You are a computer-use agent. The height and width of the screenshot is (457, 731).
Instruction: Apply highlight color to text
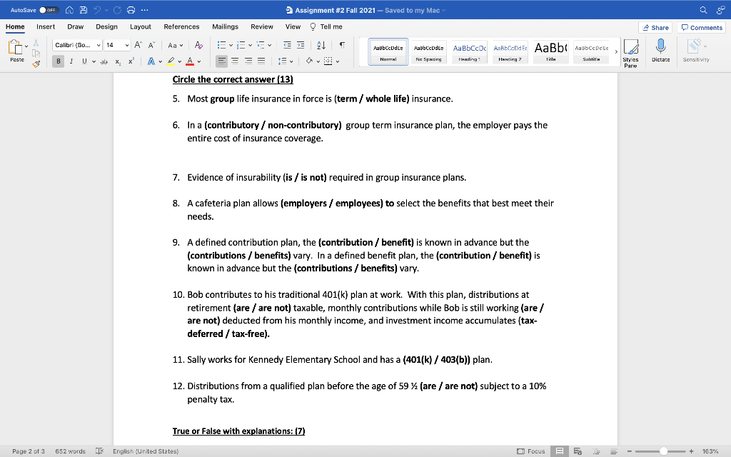(169, 61)
